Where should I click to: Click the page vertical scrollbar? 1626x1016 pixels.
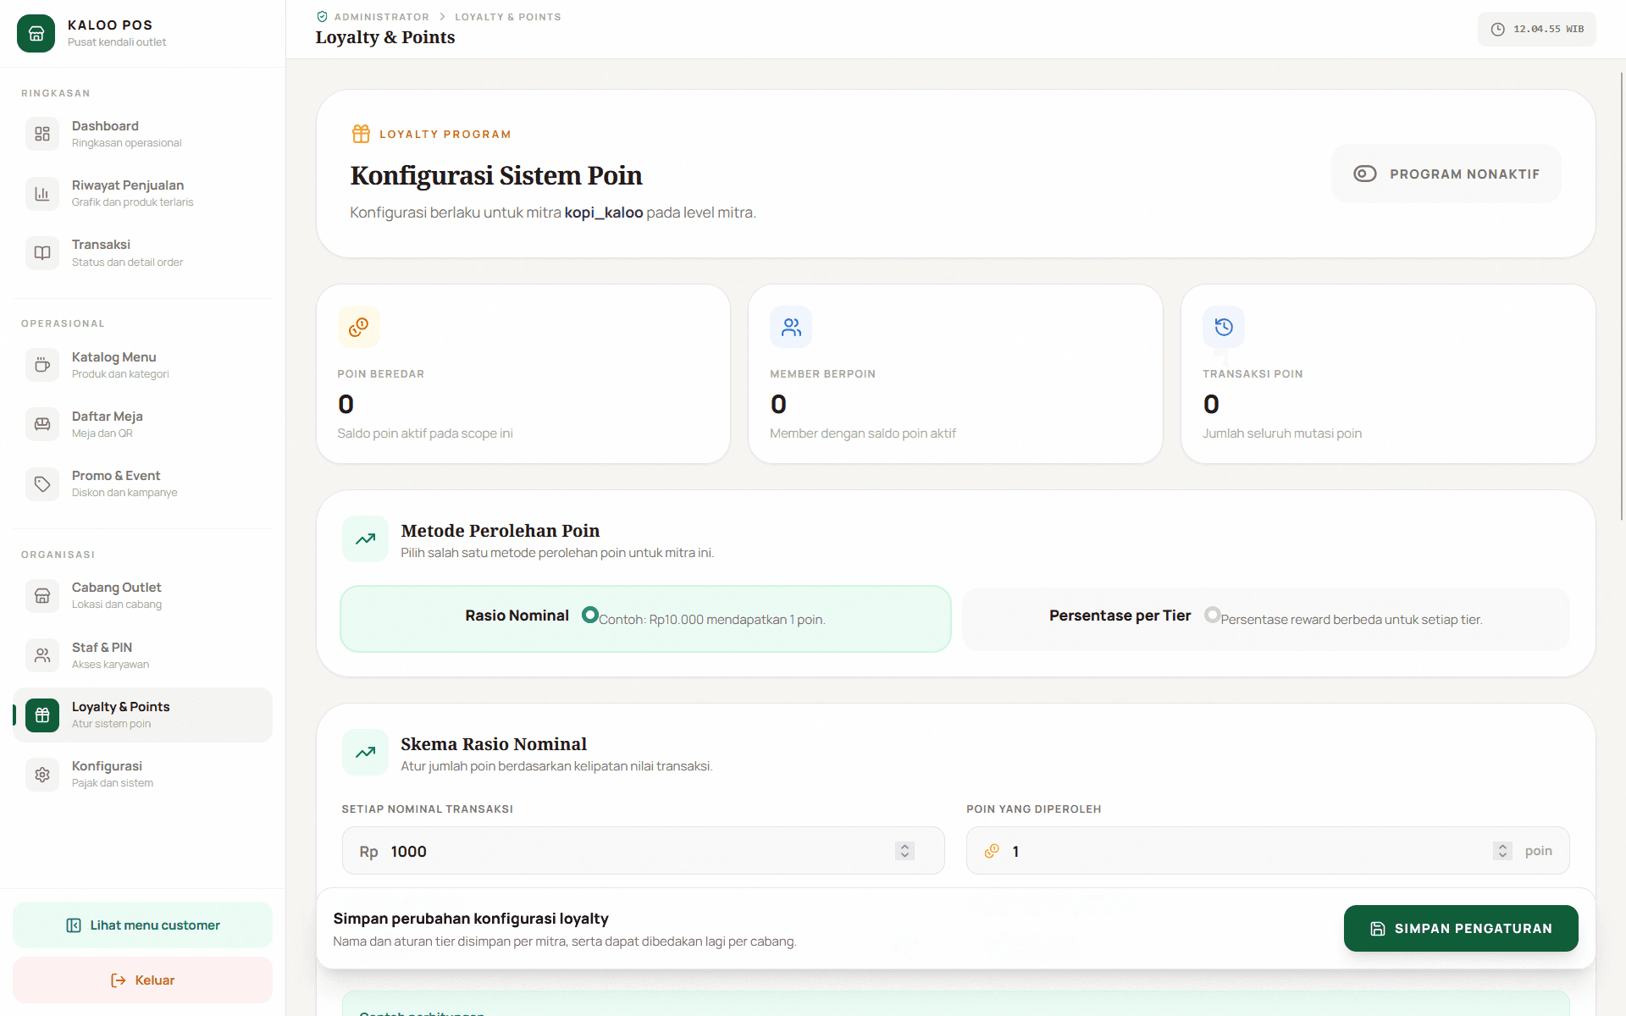[x=1622, y=296]
